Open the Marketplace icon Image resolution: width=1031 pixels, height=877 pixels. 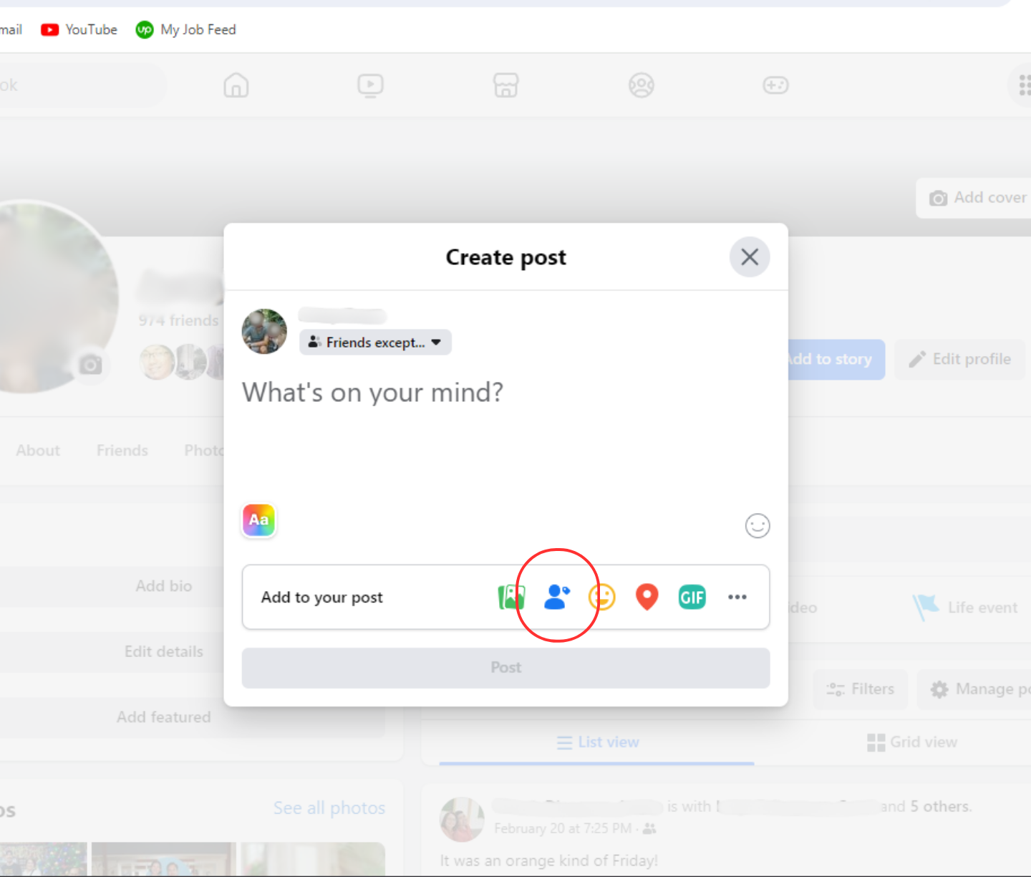click(506, 85)
